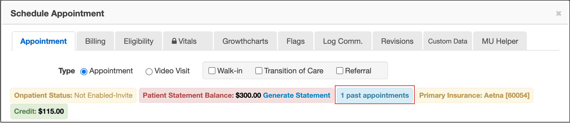Viewport: 570px width, 123px height.
Task: Open the Eligibility tab
Action: pos(139,41)
